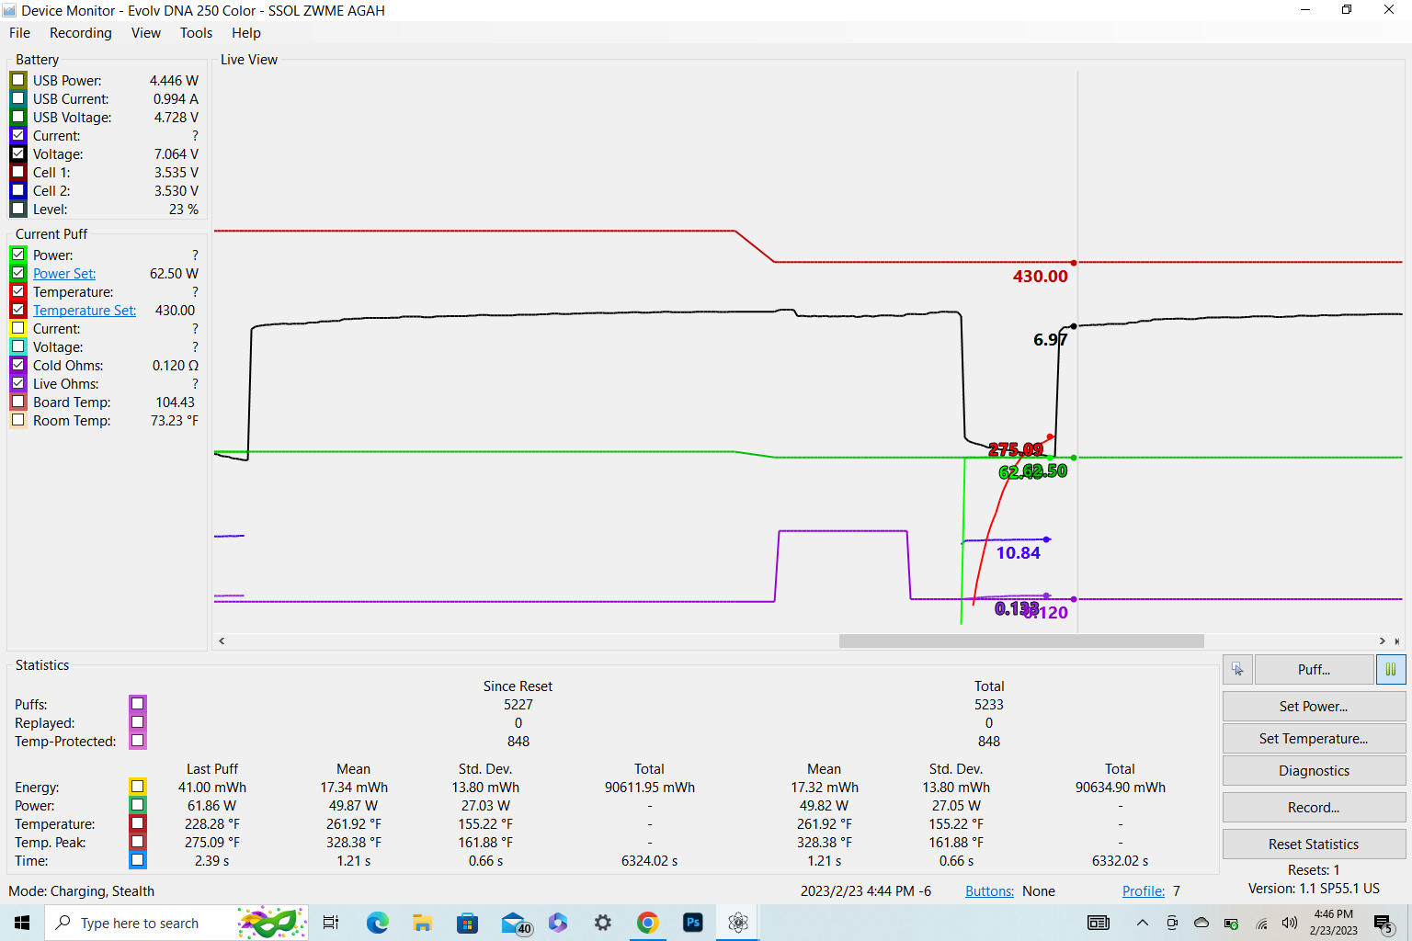Open the Mail app from the taskbar
The width and height of the screenshot is (1412, 941).
[514, 923]
